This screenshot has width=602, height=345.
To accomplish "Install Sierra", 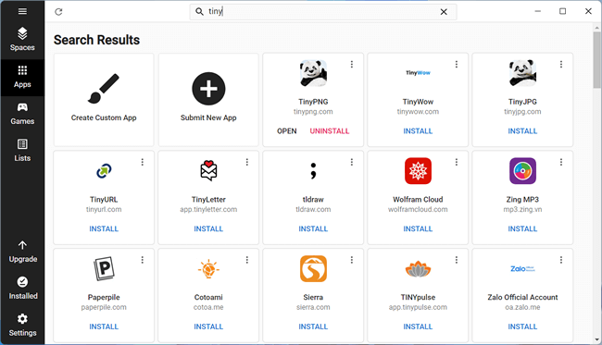I will pyautogui.click(x=313, y=327).
